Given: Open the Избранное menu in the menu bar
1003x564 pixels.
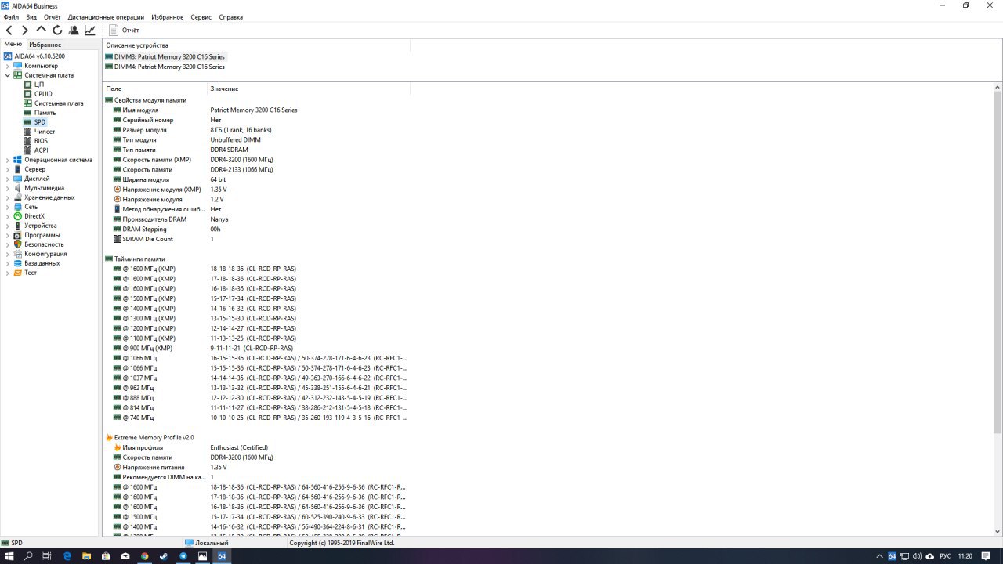Looking at the screenshot, I should coord(167,17).
